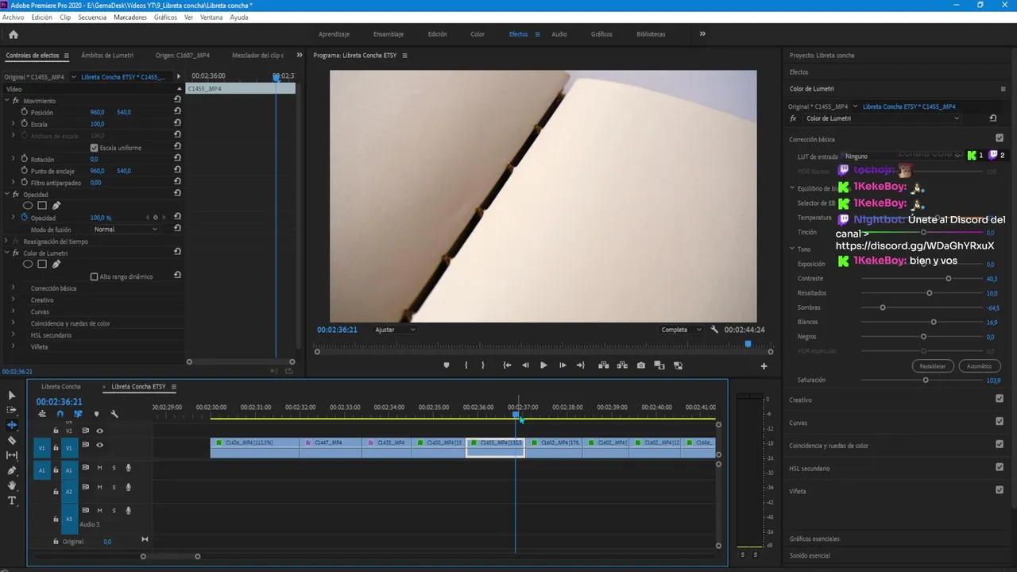The image size is (1017, 572).
Task: Toggle timeline Snap magnet icon
Action: point(60,414)
